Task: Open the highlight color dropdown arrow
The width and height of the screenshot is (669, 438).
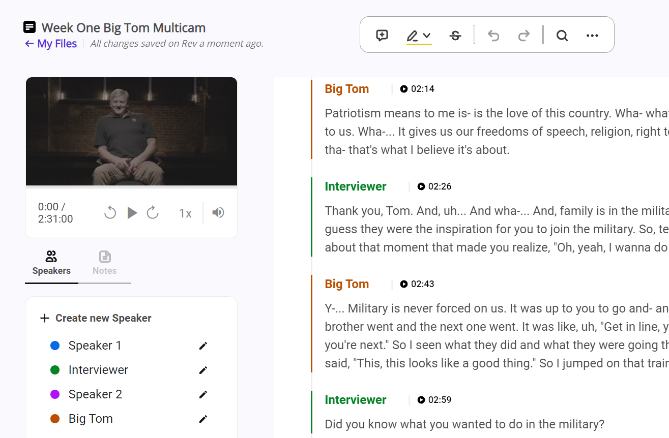Action: point(427,36)
